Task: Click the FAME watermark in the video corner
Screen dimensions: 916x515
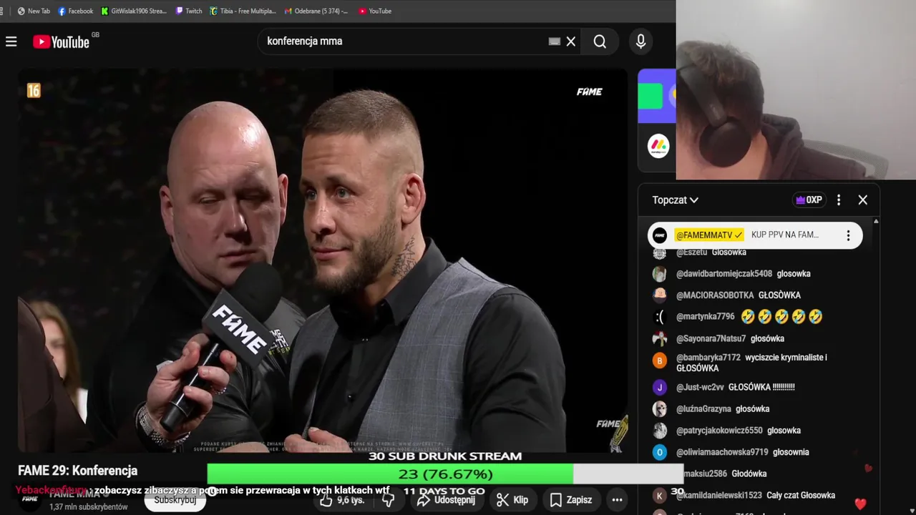Action: 590,92
